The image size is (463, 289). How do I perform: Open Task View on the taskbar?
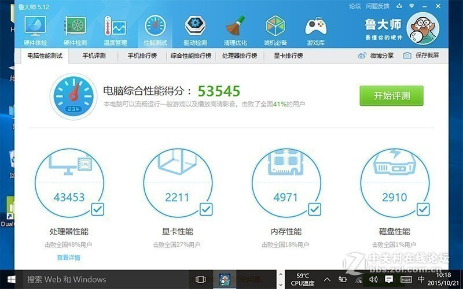(x=200, y=279)
